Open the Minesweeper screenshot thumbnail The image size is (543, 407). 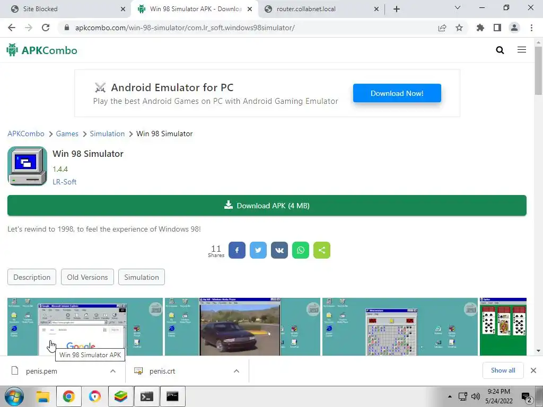point(400,326)
